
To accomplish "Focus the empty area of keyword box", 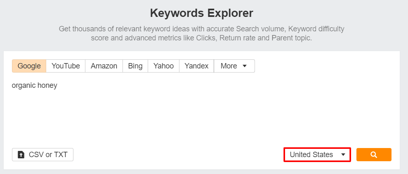I will coord(202,115).
